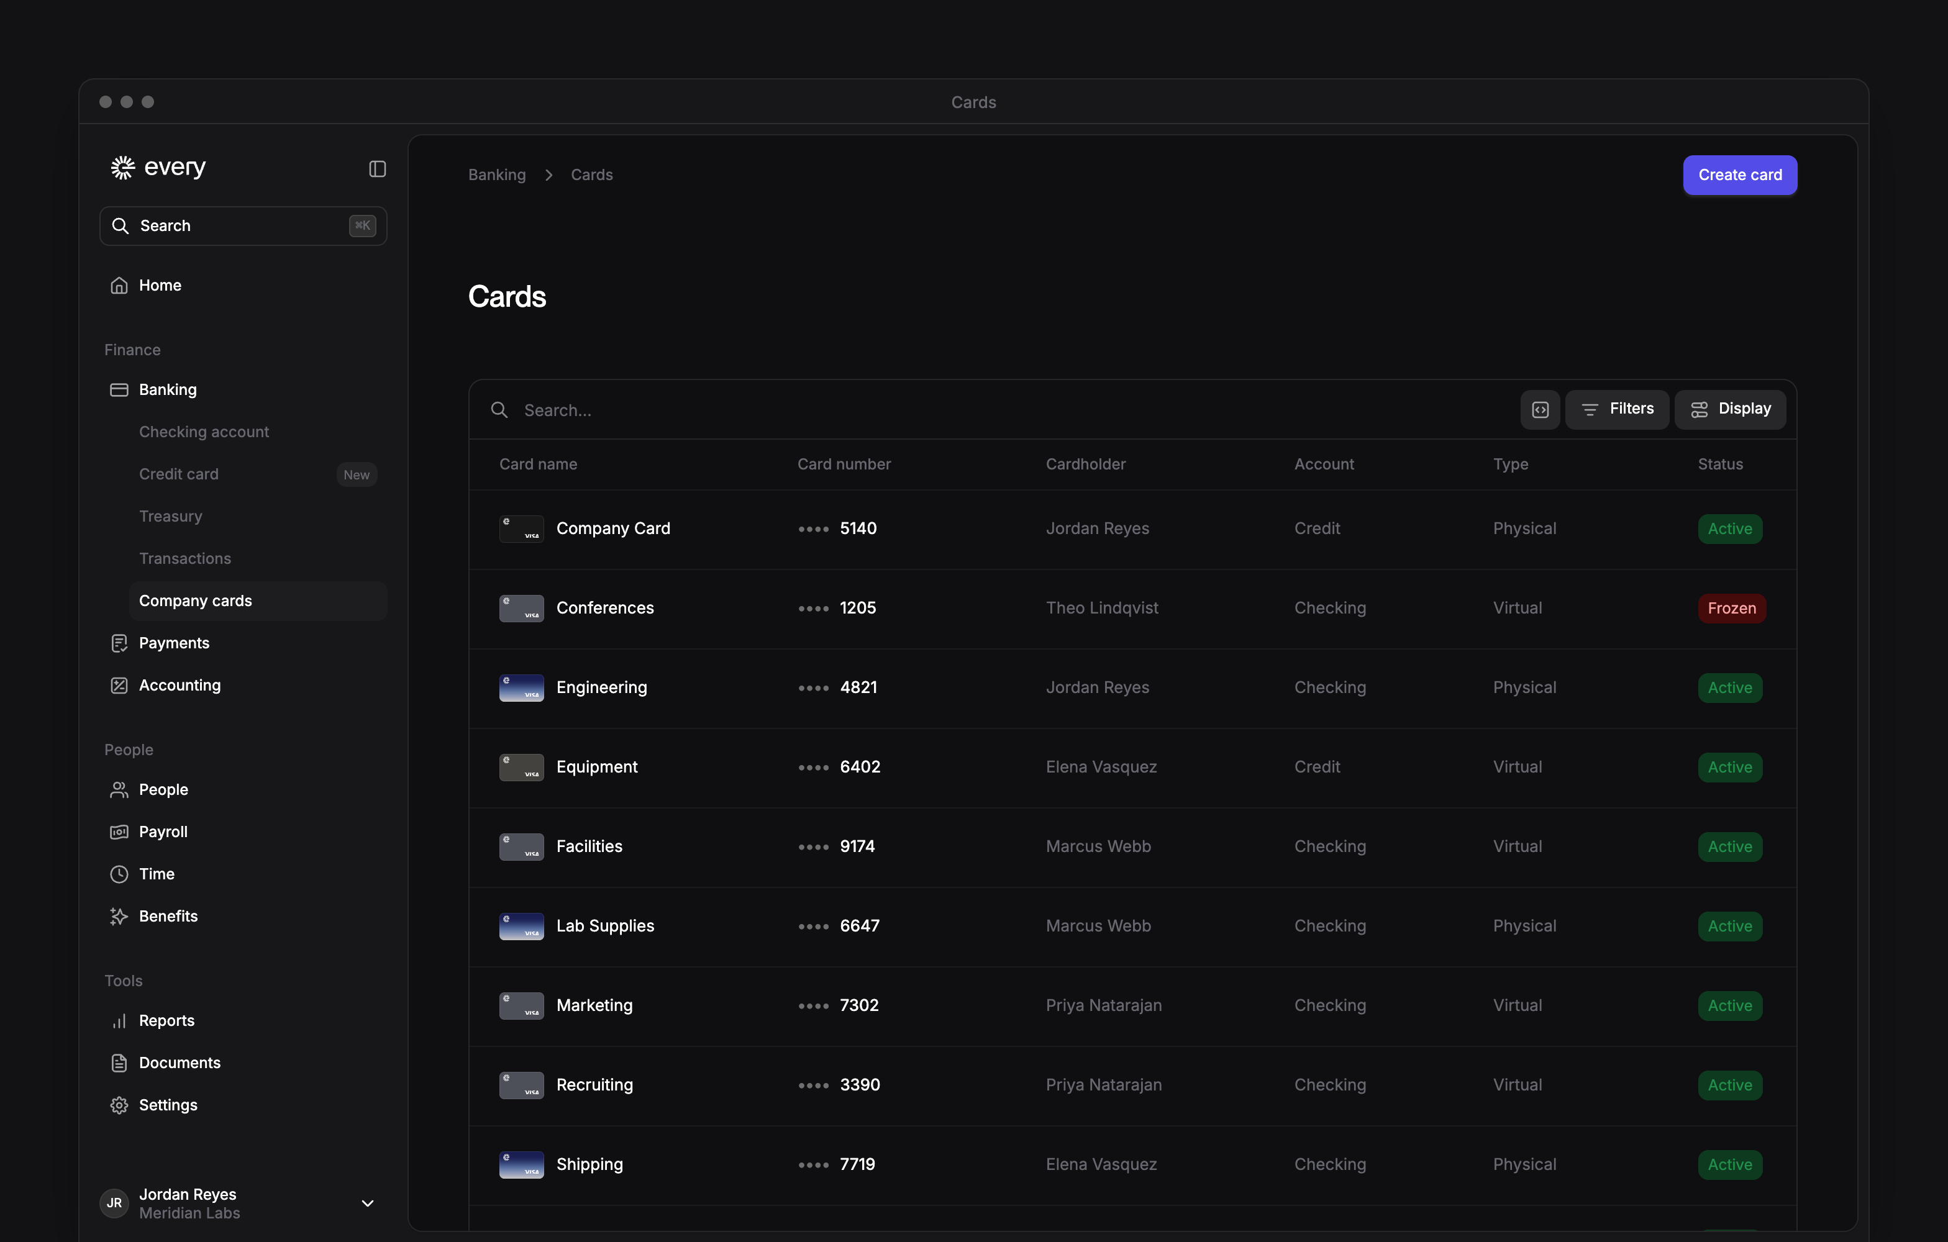Image resolution: width=1948 pixels, height=1242 pixels.
Task: Click the Accounting icon in sidebar
Action: 119,685
